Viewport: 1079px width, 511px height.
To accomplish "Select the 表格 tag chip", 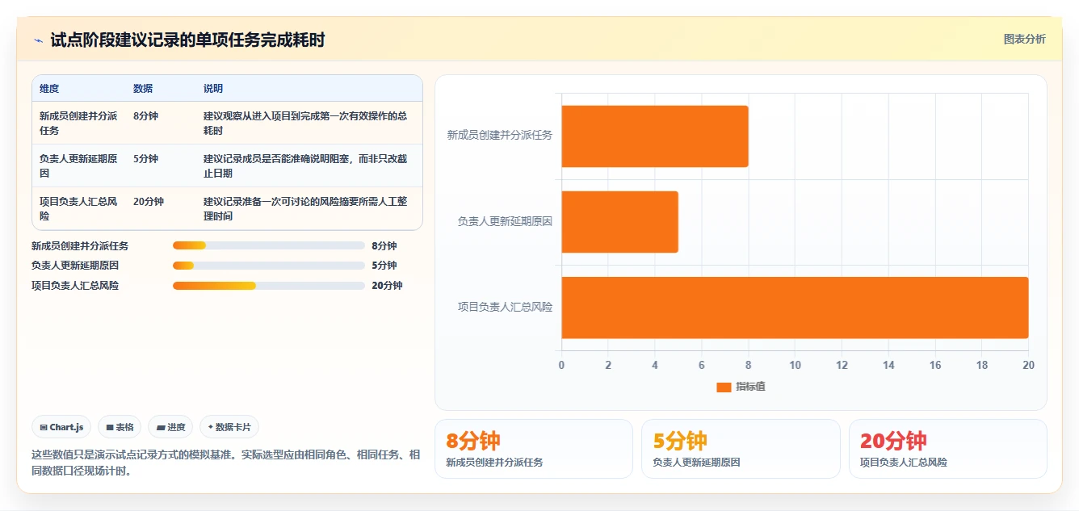I will coord(120,427).
